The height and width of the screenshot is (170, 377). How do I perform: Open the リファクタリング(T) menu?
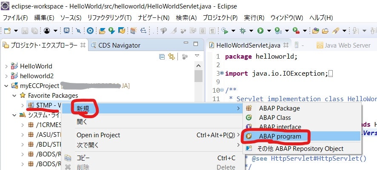point(110,18)
